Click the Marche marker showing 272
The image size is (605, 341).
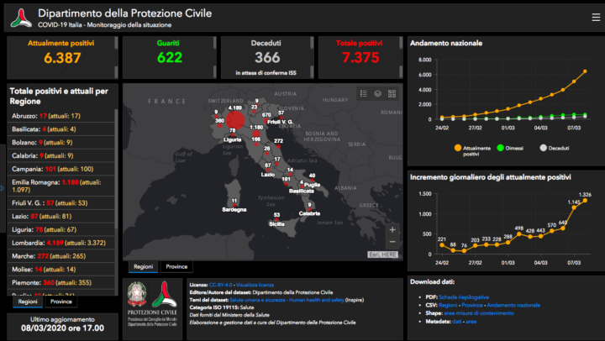coord(278,146)
